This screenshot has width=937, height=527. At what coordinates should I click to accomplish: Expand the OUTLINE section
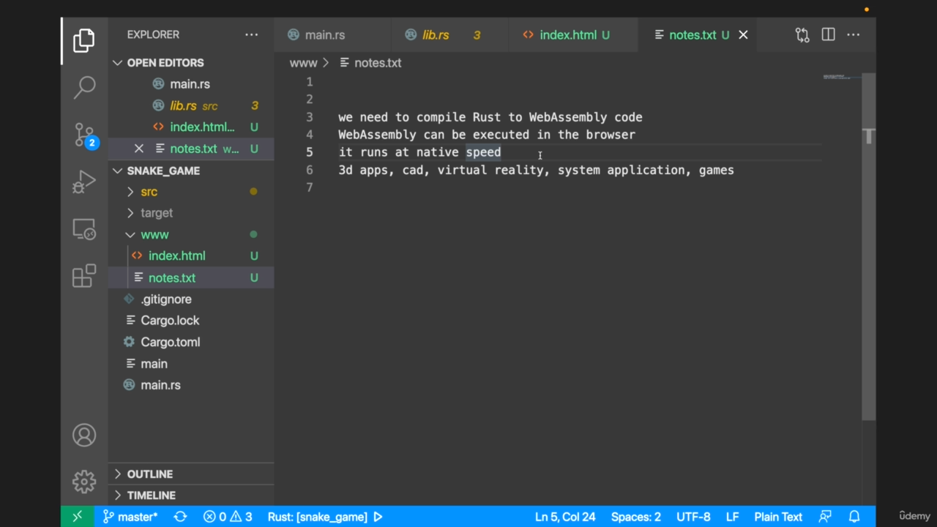pos(149,474)
